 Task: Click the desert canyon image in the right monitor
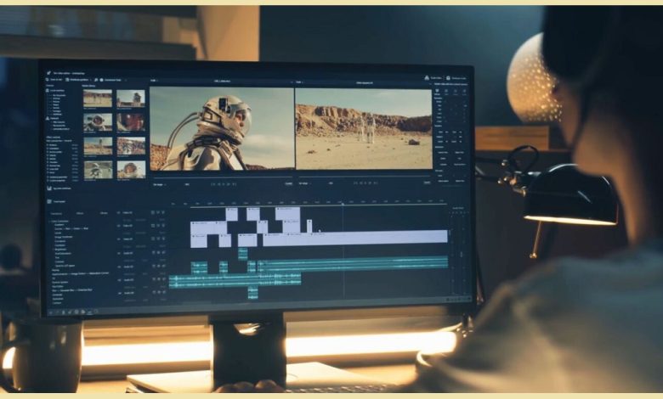pyautogui.click(x=364, y=129)
